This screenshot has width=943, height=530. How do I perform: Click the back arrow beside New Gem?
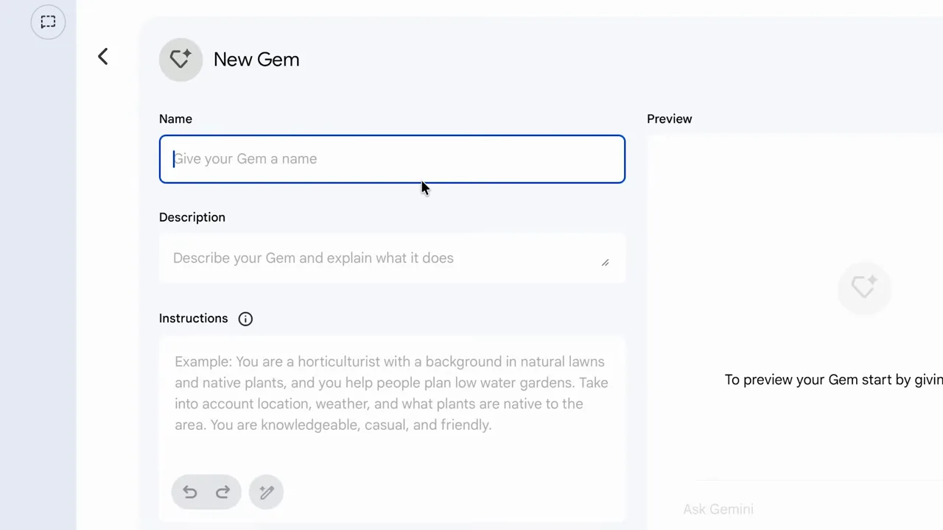coord(103,57)
